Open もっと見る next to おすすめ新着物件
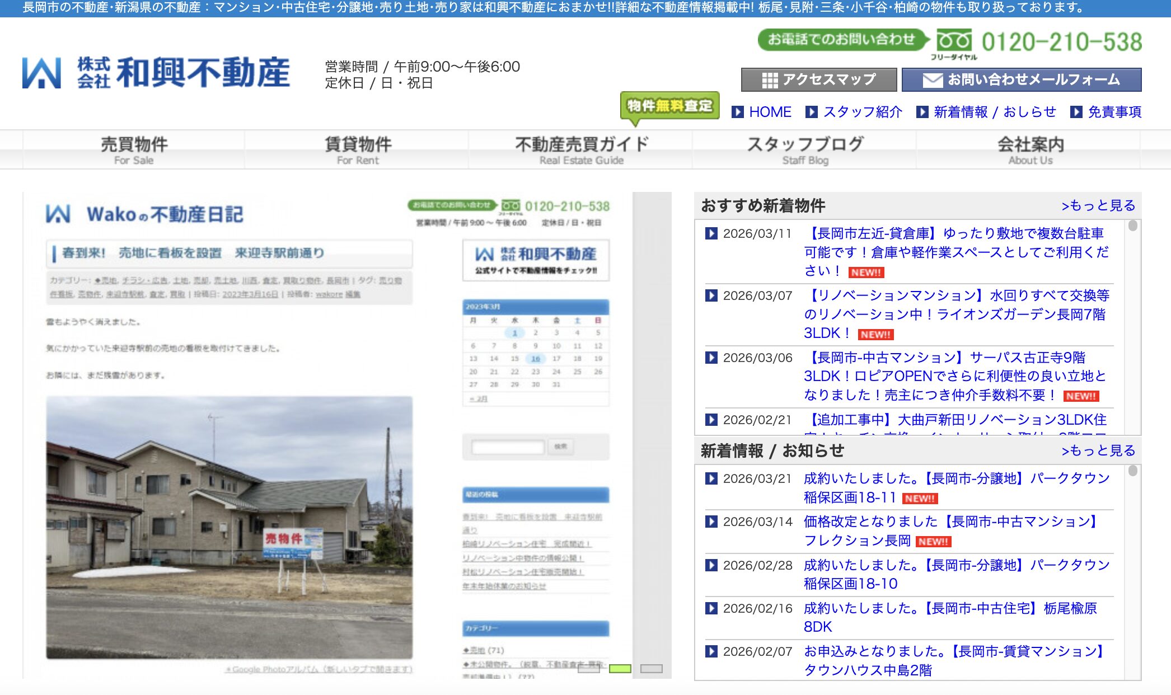Image resolution: width=1171 pixels, height=695 pixels. point(1098,206)
